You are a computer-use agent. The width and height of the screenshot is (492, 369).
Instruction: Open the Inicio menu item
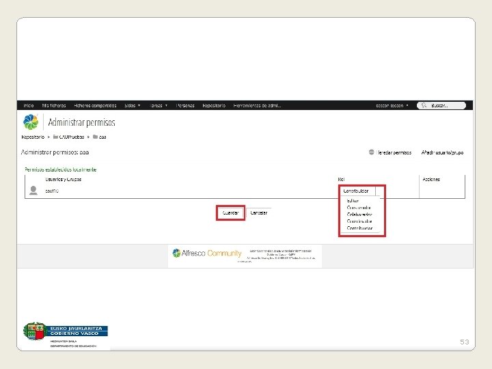(29, 105)
